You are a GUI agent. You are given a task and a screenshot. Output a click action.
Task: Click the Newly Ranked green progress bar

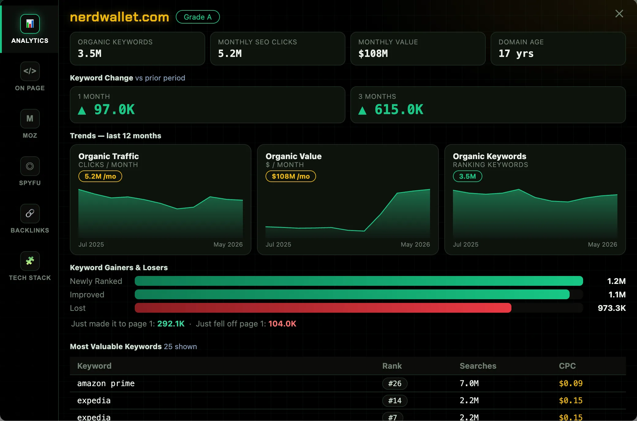pyautogui.click(x=359, y=281)
